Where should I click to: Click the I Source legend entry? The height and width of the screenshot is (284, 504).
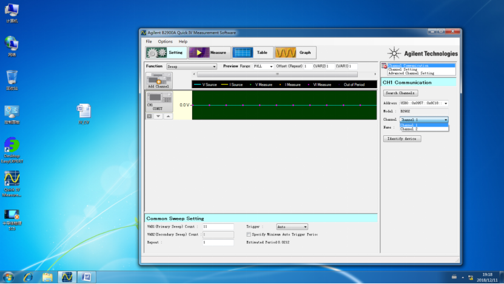232,84
